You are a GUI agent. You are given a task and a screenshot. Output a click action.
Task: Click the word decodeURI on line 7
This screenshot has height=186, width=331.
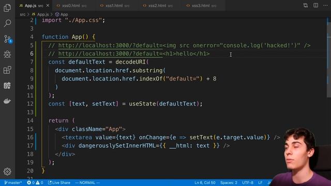(130, 62)
